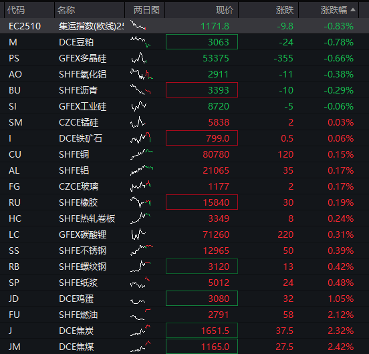Click the 涨跌 column header
The image size is (369, 354).
pyautogui.click(x=285, y=10)
